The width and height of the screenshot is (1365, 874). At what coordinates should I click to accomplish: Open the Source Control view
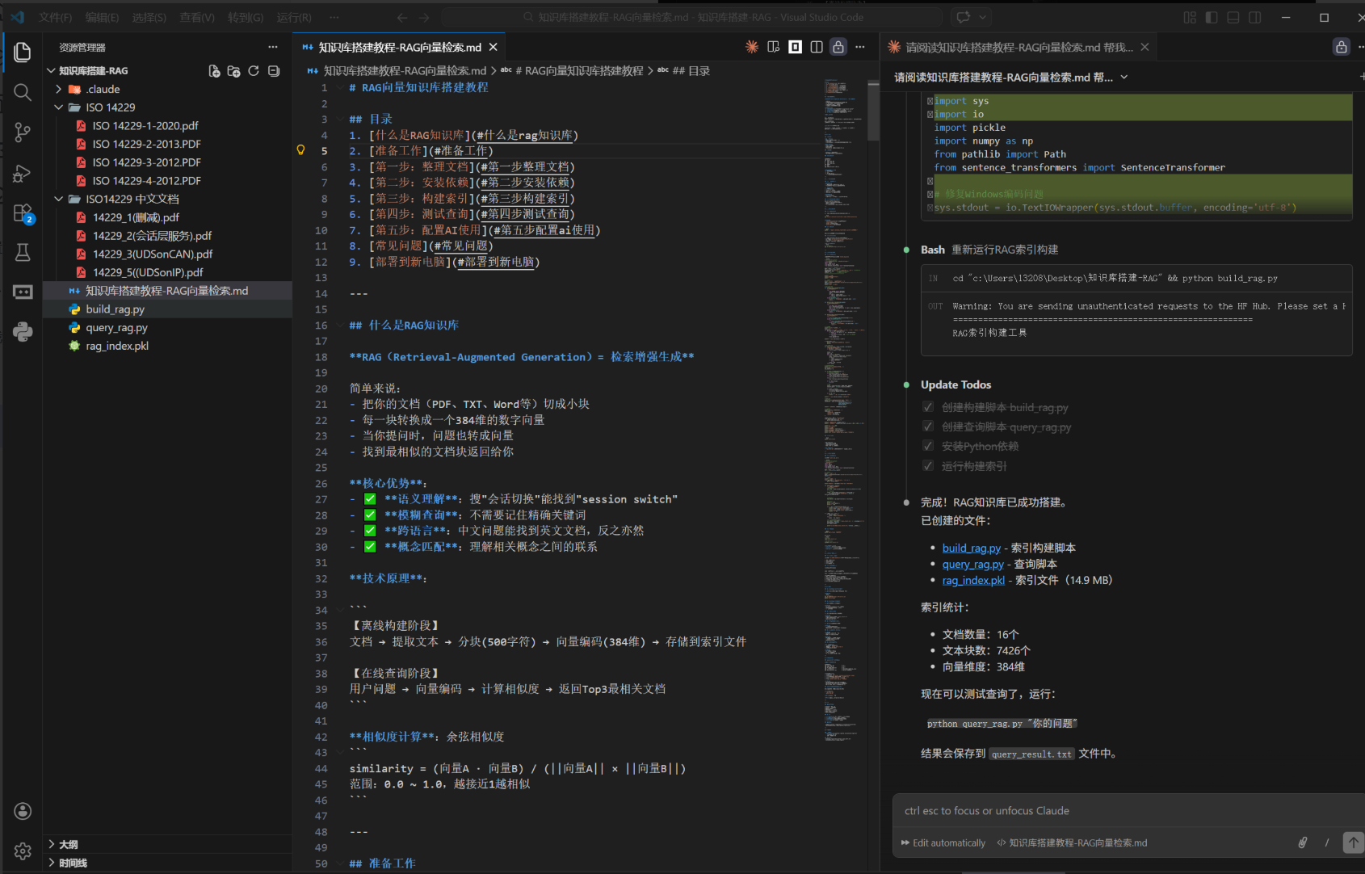click(23, 132)
